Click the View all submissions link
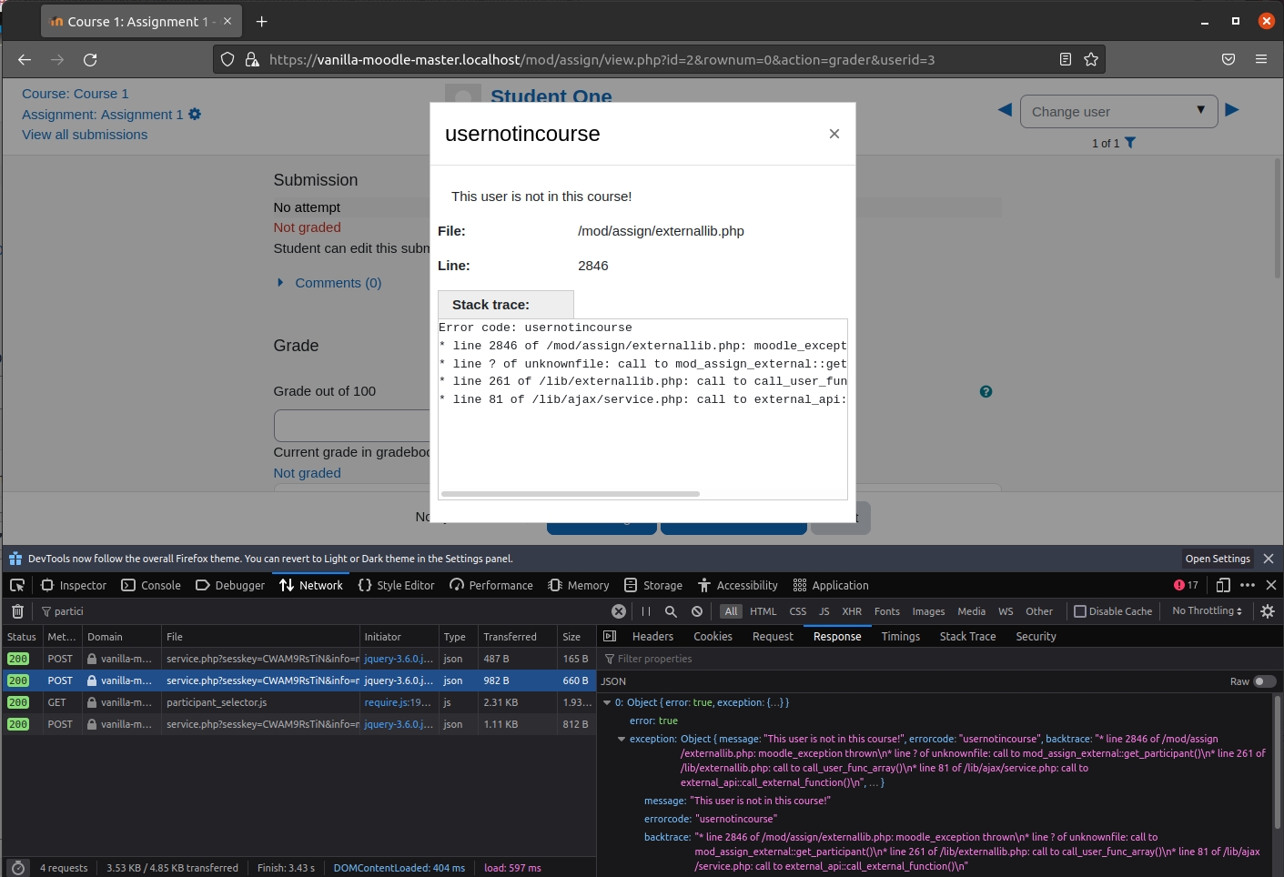 pyautogui.click(x=85, y=135)
